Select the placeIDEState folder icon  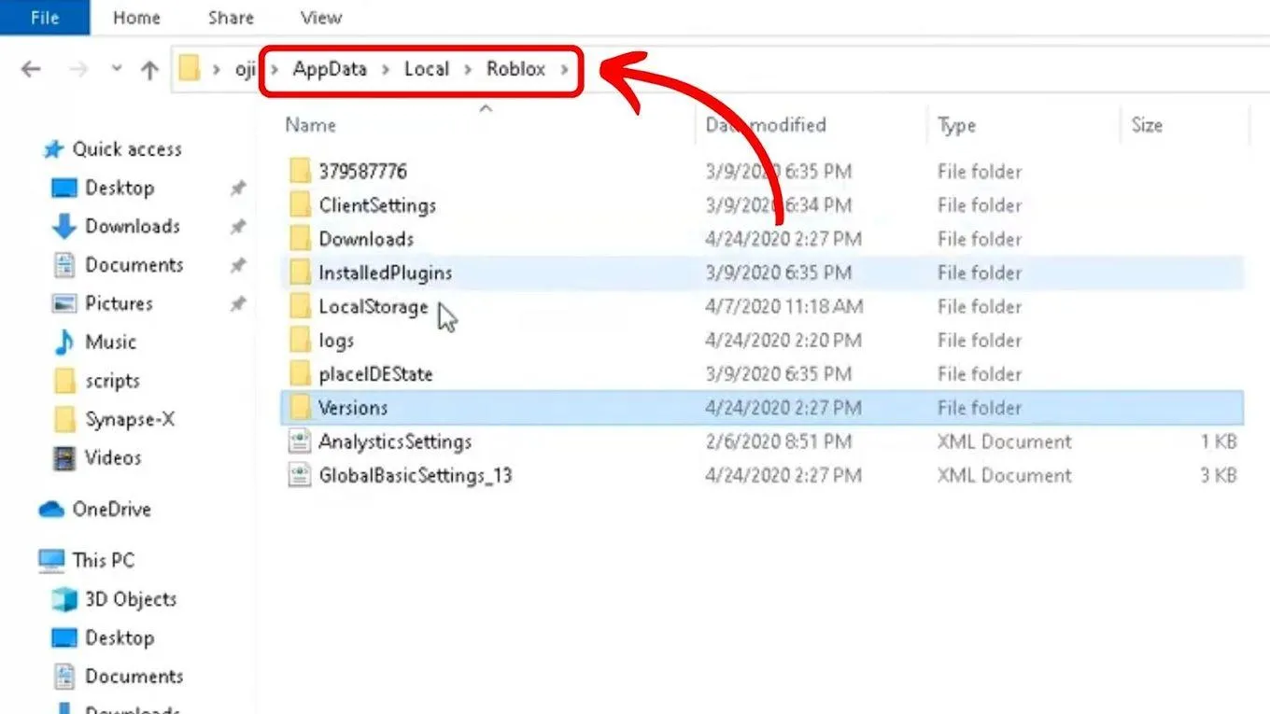click(299, 373)
